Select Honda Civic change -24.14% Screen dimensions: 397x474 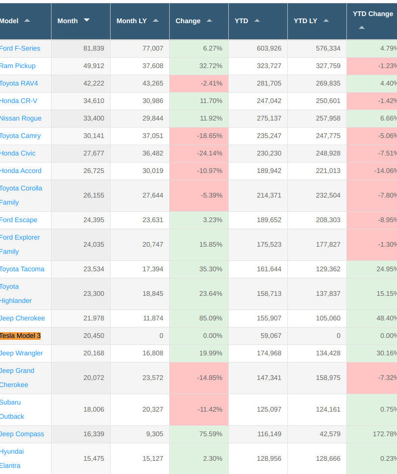pyautogui.click(x=210, y=153)
